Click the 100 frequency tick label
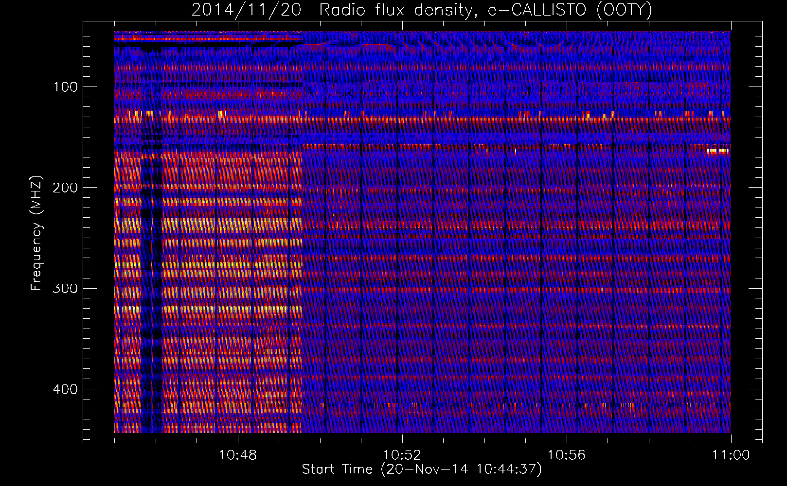 [66, 87]
